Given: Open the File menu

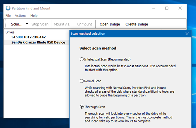Looking at the screenshot, I should 8,16.
